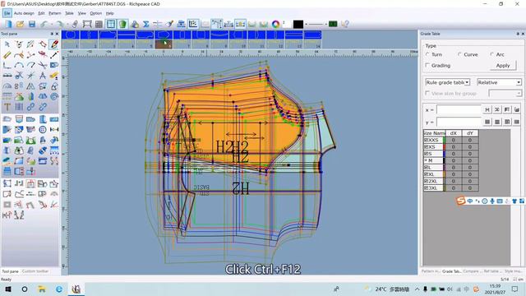Click the Undo arrow icon
The image size is (526, 296).
tap(44, 24)
